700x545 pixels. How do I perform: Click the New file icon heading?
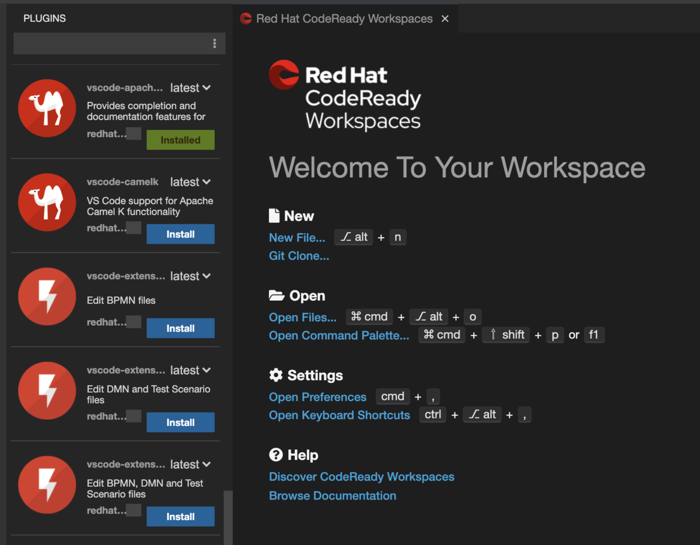274,216
